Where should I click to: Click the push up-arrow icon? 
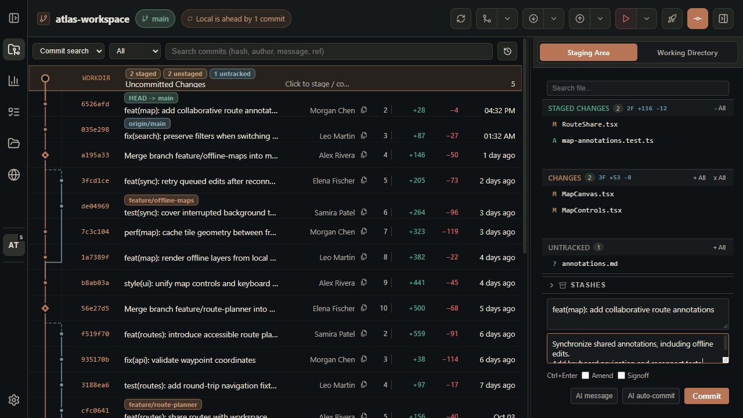580,19
